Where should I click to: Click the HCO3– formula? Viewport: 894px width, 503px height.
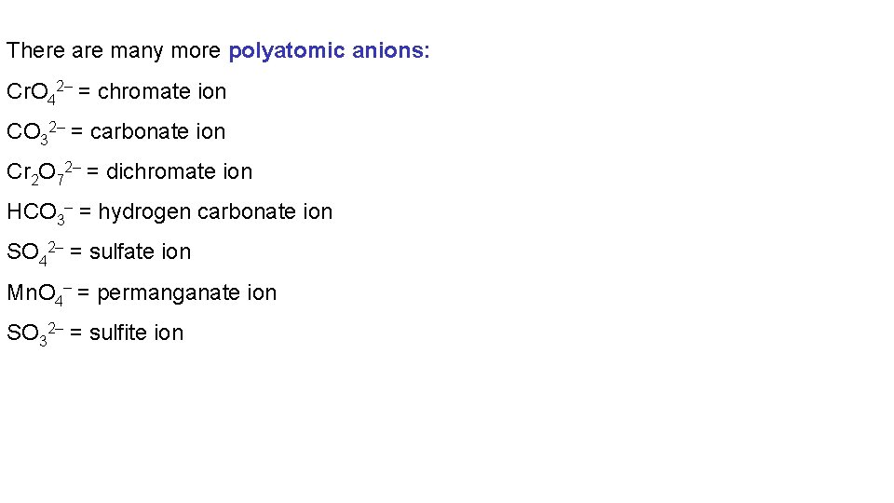(38, 212)
